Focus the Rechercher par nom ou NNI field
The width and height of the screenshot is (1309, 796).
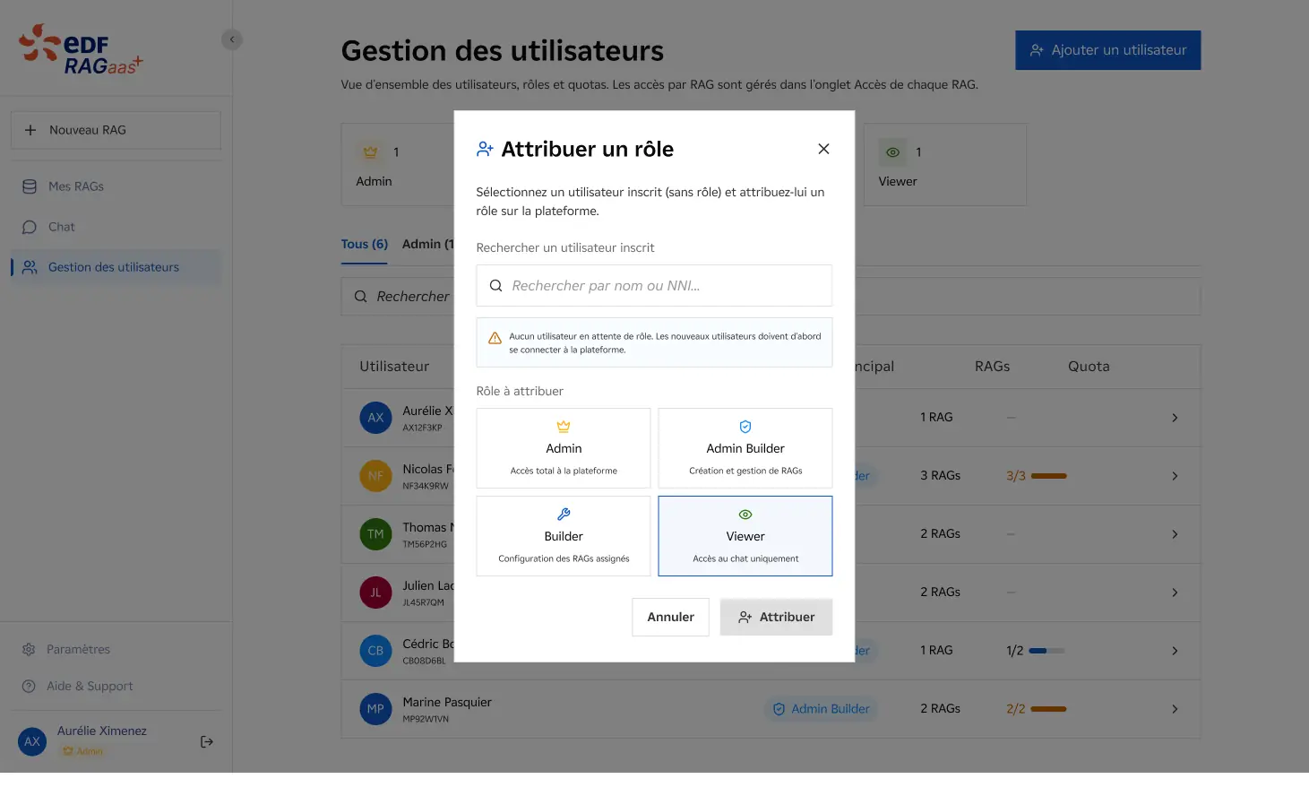coord(654,286)
